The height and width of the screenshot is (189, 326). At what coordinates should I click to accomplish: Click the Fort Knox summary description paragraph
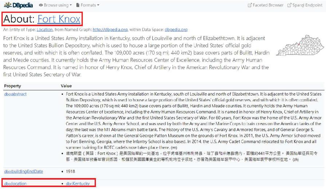click(136, 56)
